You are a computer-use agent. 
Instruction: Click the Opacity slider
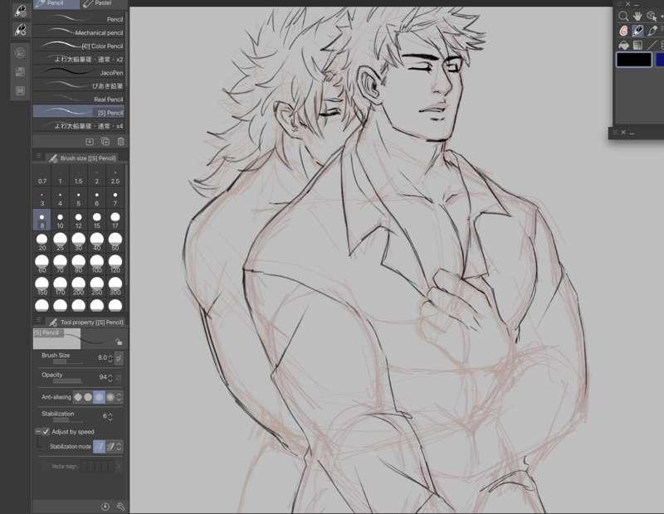coord(68,381)
